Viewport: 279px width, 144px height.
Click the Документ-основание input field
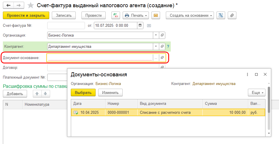pyautogui.click(x=100, y=58)
